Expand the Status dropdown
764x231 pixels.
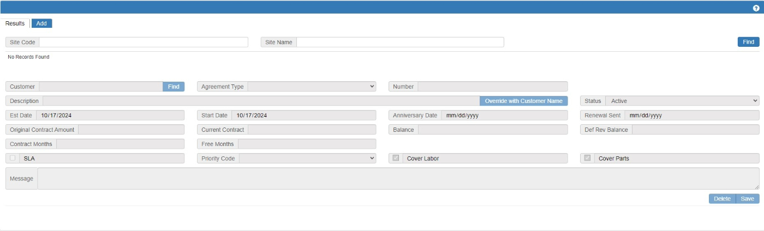pos(682,101)
